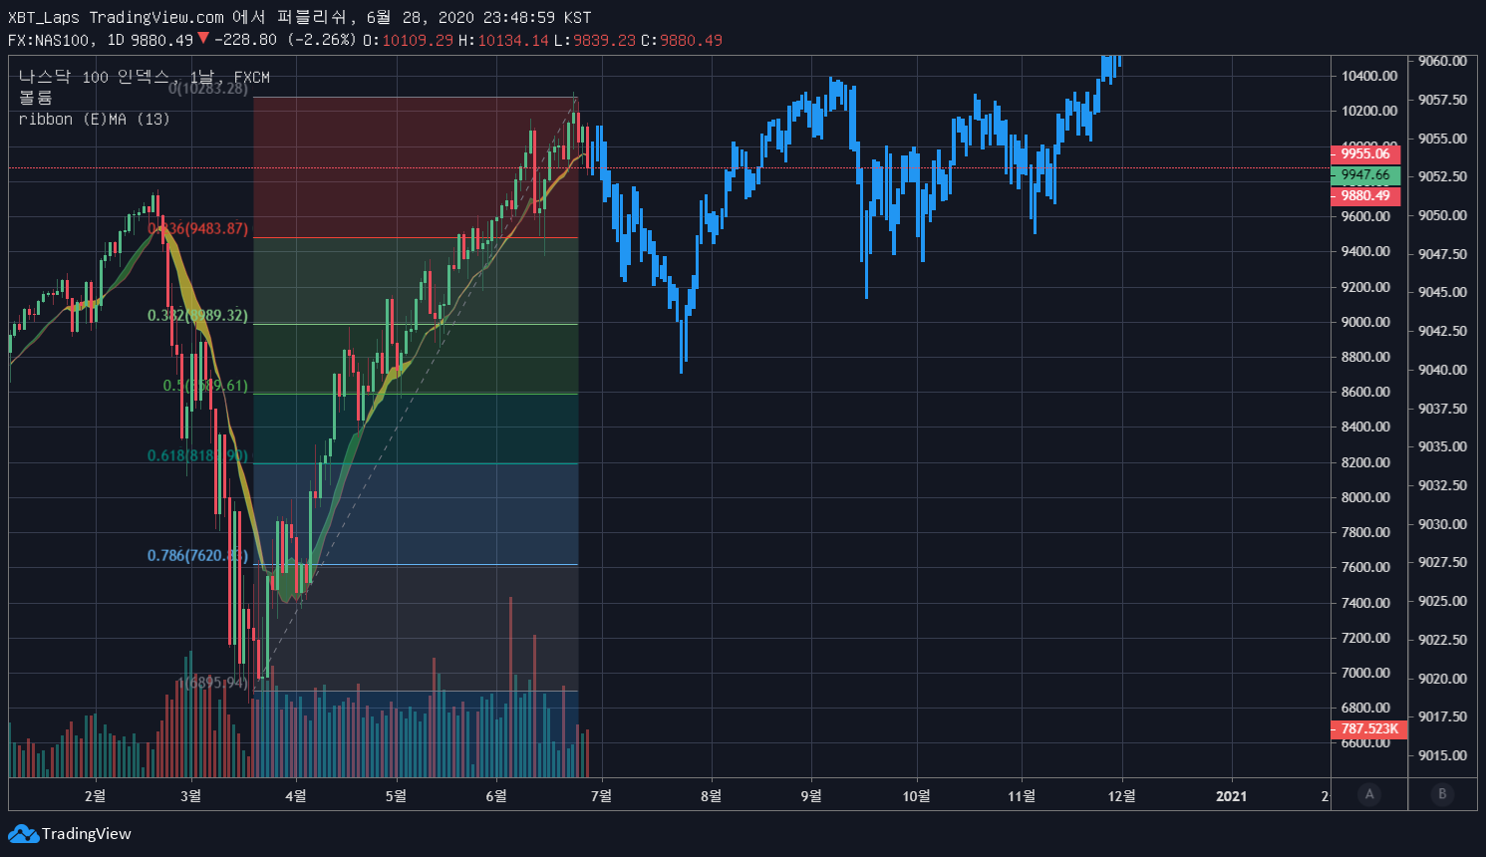Viewport: 1486px width, 857px height.
Task: Click the H:10134.14 high value in header
Action: coord(503,40)
